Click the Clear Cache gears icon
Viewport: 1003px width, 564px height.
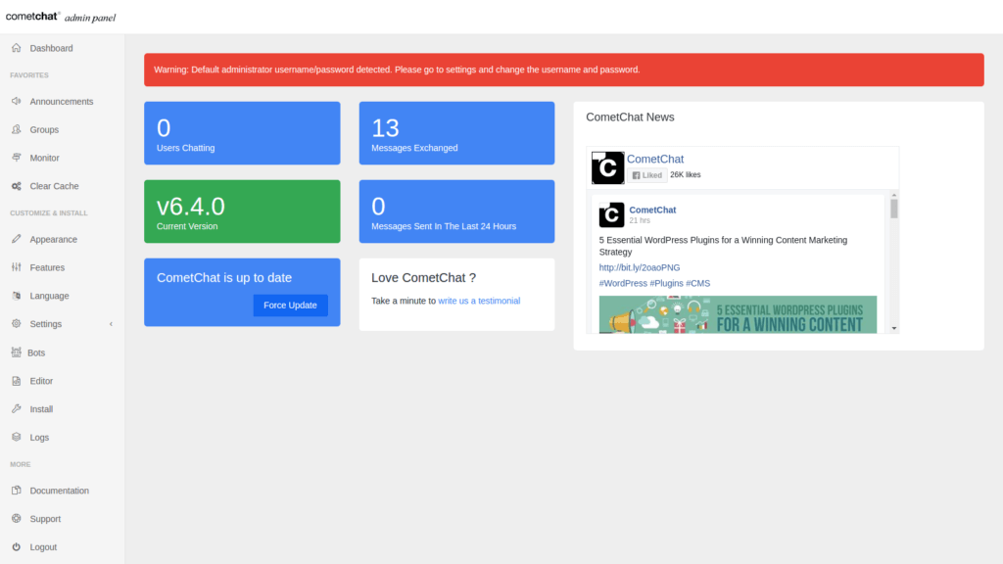click(x=16, y=186)
